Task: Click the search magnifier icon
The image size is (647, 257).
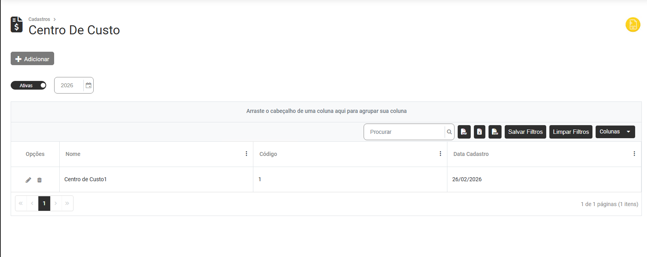Action: (449, 132)
